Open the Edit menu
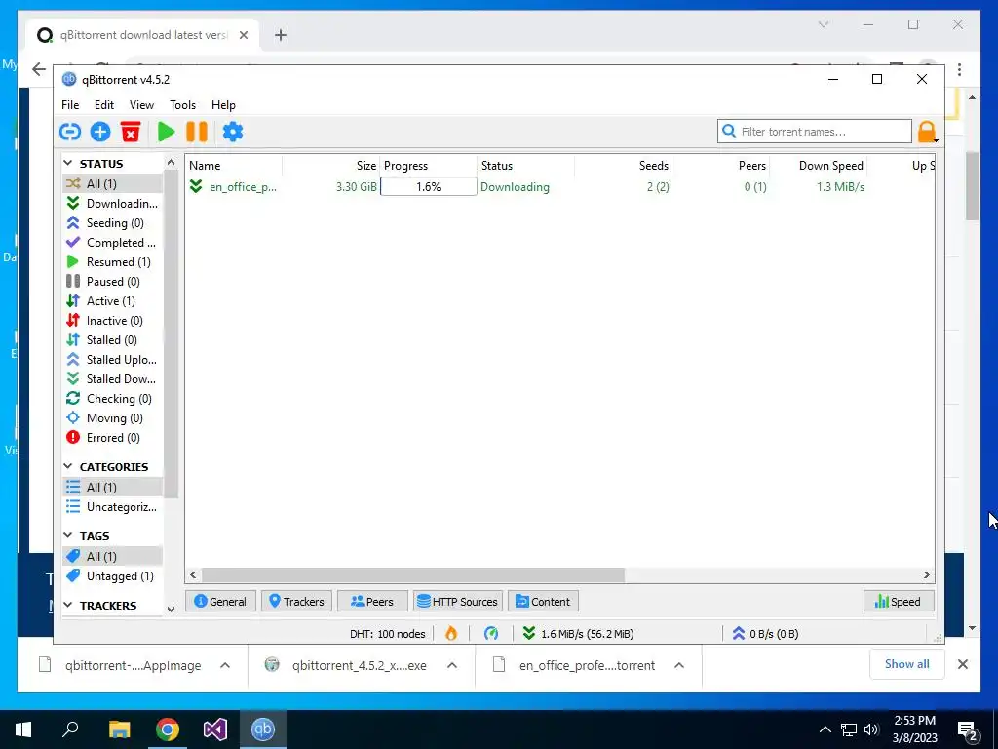 (103, 105)
